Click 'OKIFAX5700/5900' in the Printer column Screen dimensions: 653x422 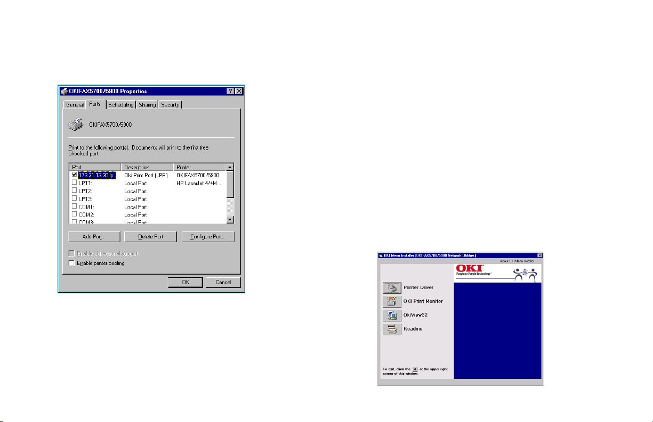pos(198,175)
